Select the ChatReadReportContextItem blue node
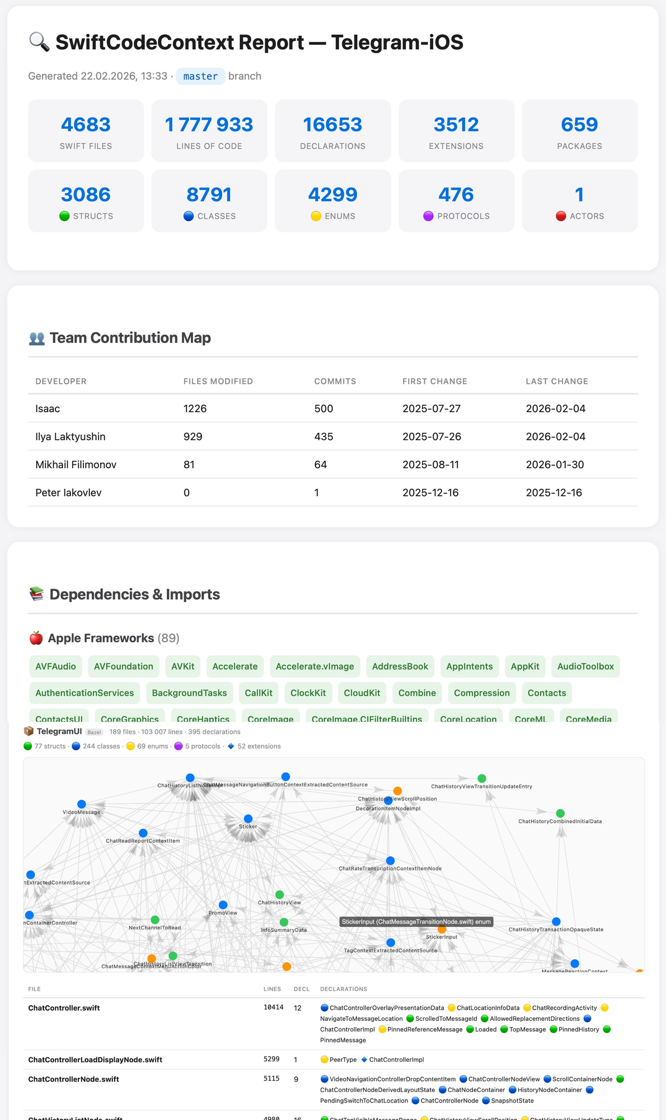The width and height of the screenshot is (666, 1120). [x=143, y=833]
